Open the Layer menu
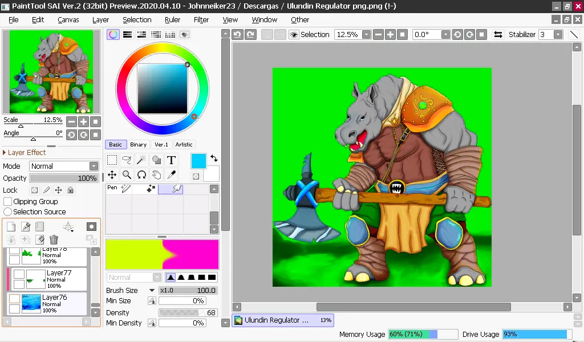Viewport: 584px width, 342px height. [100, 20]
